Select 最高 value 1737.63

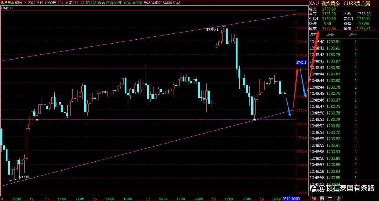coord(329,28)
